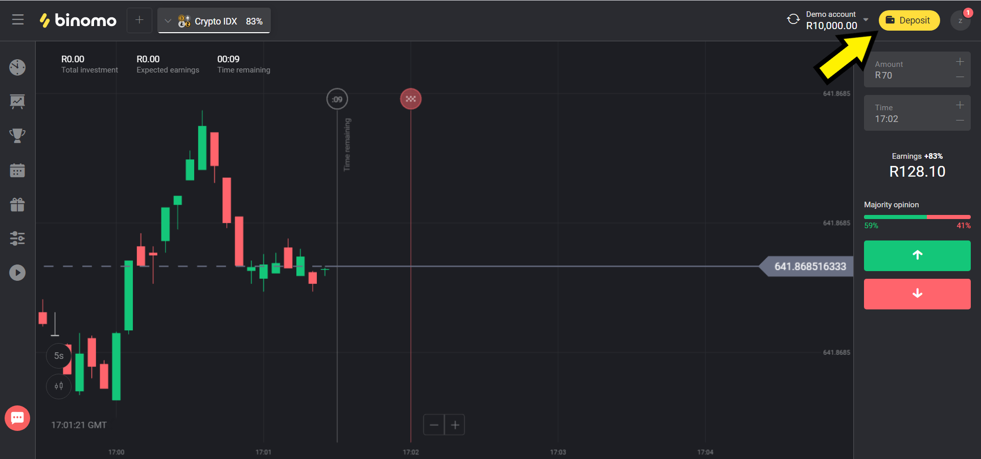Image resolution: width=981 pixels, height=459 pixels.
Task: Open the sliders settings icon in sidebar
Action: pos(17,238)
